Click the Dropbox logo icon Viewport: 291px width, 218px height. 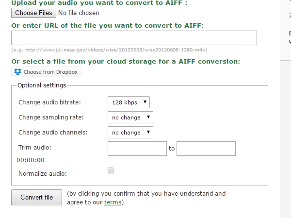18,72
